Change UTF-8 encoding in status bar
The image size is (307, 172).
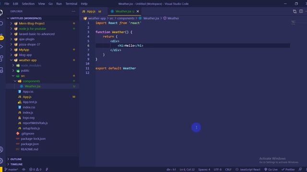click(217, 170)
